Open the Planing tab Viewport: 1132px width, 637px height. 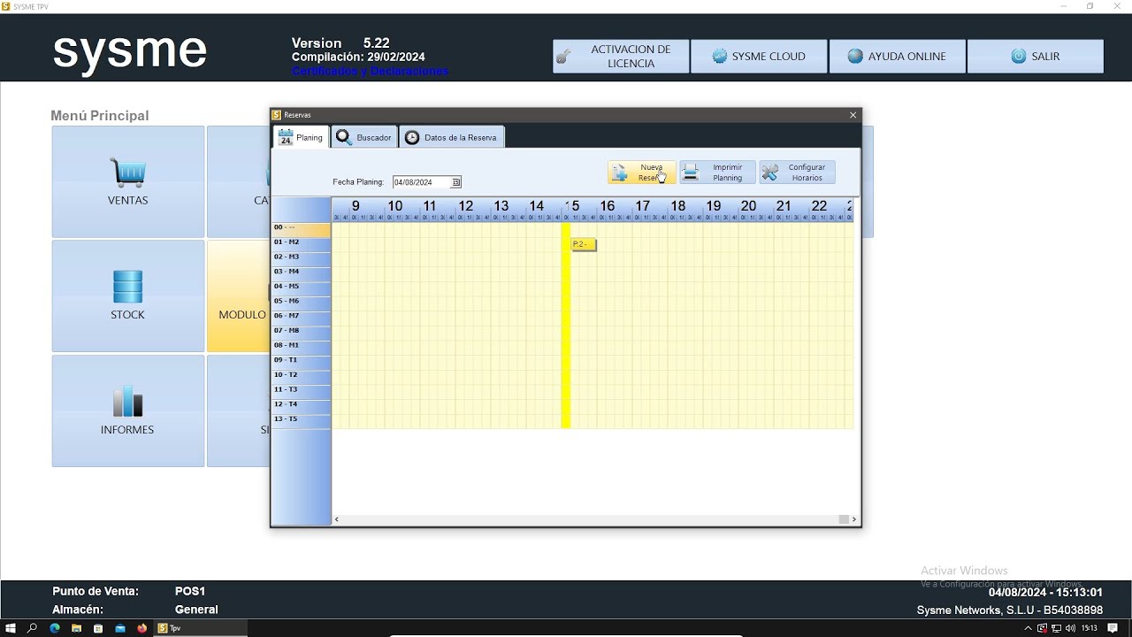301,137
